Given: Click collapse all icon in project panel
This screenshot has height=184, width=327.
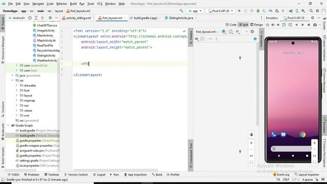Looking at the screenshot, I should [42, 18].
